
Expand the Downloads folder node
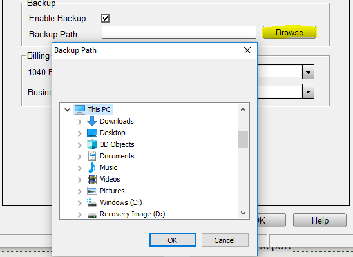[79, 122]
